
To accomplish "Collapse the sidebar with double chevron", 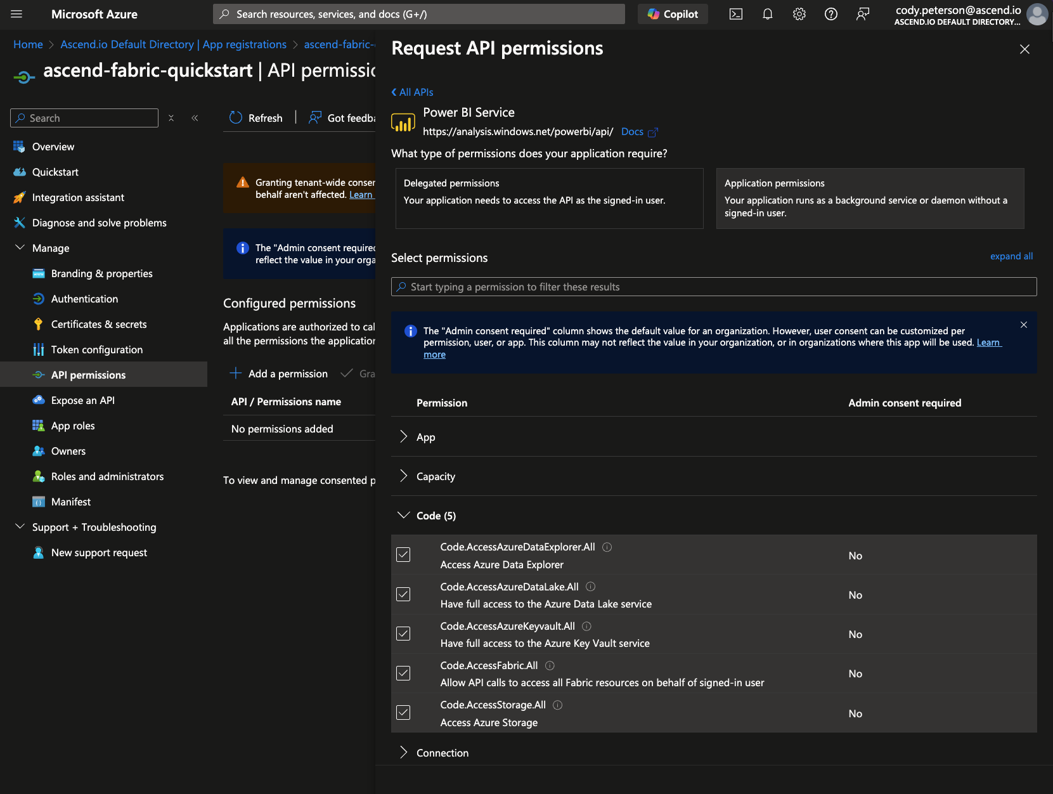I will click(195, 118).
